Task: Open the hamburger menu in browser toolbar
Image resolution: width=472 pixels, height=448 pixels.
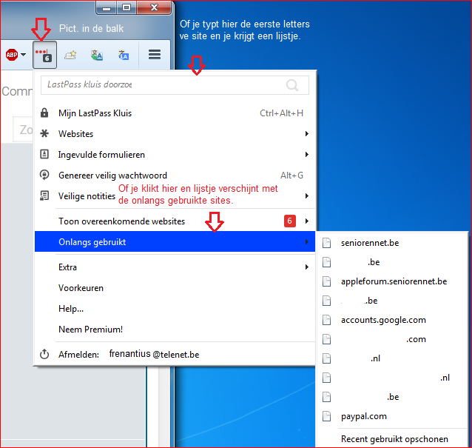Action: coord(155,55)
